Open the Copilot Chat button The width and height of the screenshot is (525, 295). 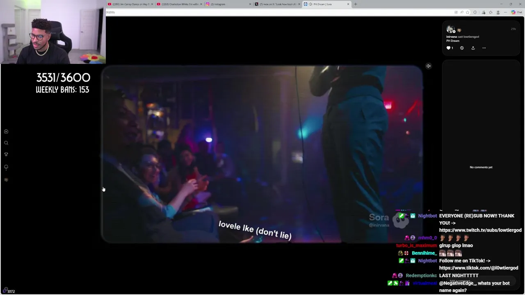(516, 12)
